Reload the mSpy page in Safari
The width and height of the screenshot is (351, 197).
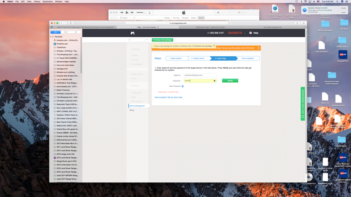point(229,23)
